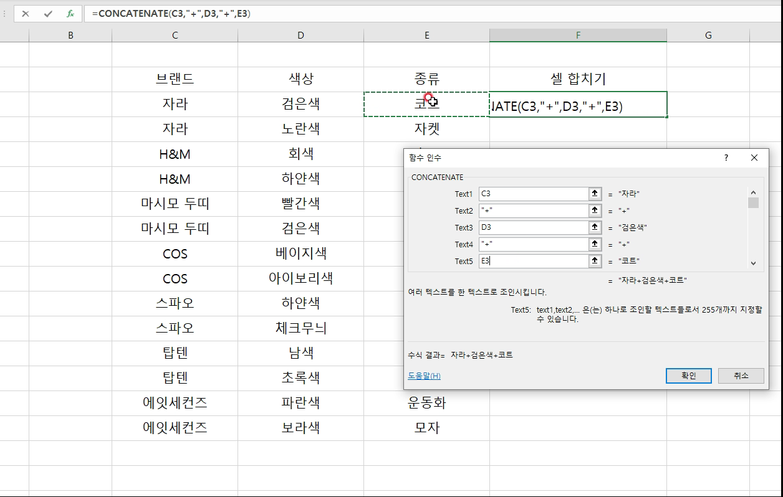Image resolution: width=783 pixels, height=497 pixels.
Task: Select the 마시모 두띠 cell beside 빨간색
Action: [x=175, y=204]
